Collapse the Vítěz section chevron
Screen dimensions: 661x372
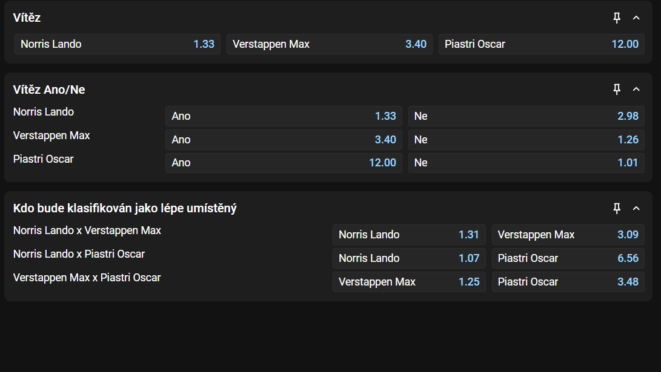[x=636, y=18]
